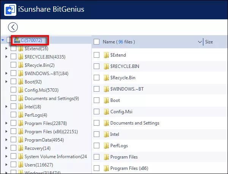Check the C: drive checkbox in tree
Viewport: 228px width, 174px height.
pos(9,40)
